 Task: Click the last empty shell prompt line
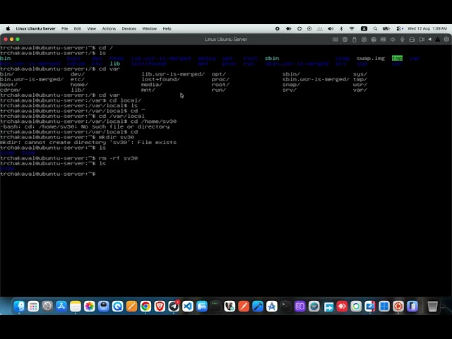point(48,174)
